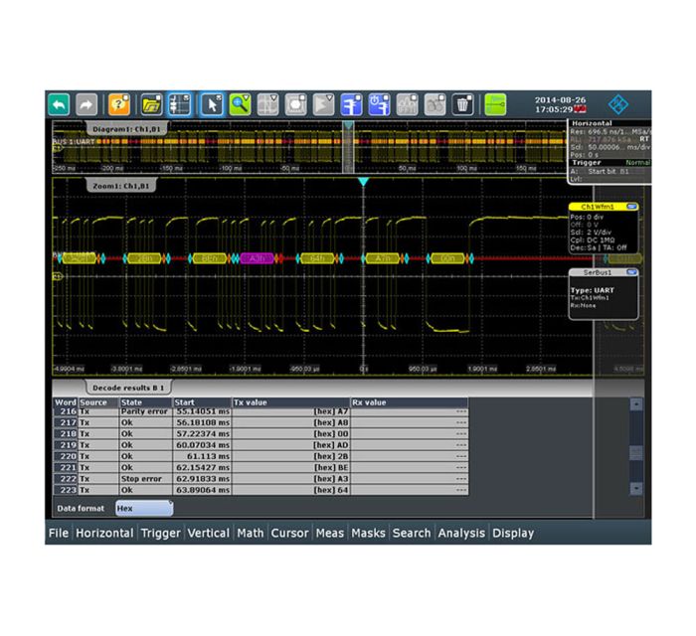
Task: Click the green Run/acquisition status icon
Action: [x=495, y=105]
